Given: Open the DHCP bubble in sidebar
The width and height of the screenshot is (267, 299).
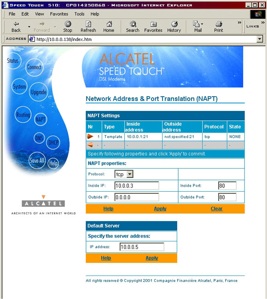Looking at the screenshot, I should (x=53, y=142).
